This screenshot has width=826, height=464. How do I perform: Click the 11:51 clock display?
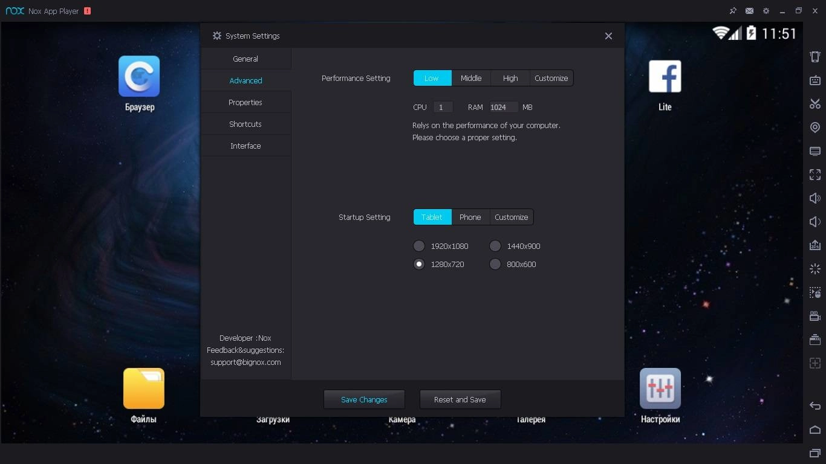tap(779, 33)
